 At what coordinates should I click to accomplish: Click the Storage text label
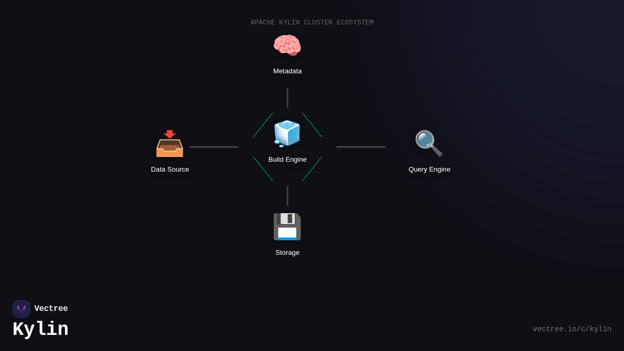coord(287,253)
